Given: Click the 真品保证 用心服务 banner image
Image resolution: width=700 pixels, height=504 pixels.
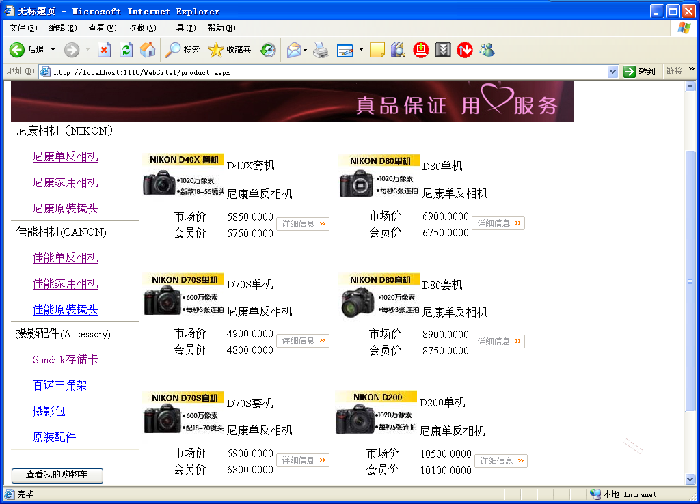Looking at the screenshot, I should (x=293, y=101).
